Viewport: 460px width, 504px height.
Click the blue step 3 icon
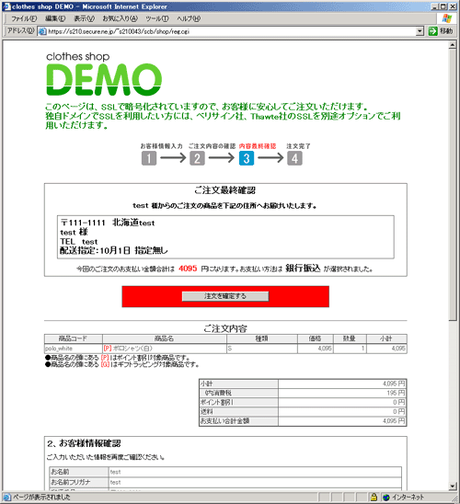[x=247, y=158]
